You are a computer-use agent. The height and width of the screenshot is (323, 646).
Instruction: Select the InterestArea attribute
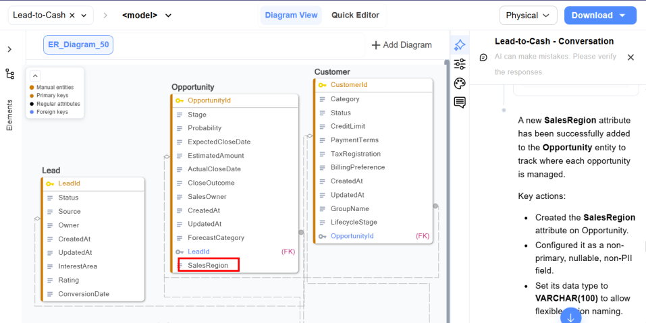78,266
